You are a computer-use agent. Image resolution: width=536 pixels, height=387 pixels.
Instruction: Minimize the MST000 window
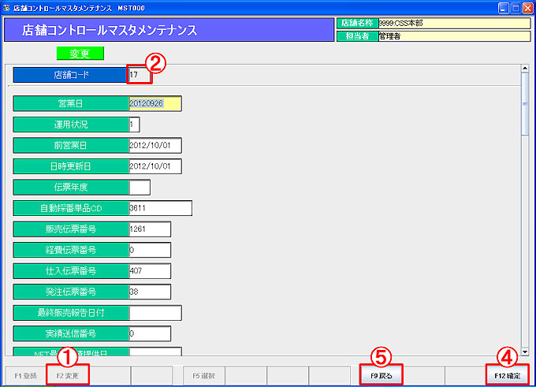[x=503, y=8]
